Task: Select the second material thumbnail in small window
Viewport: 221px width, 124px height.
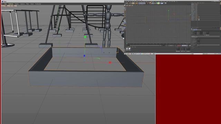Action: (x=130, y=49)
